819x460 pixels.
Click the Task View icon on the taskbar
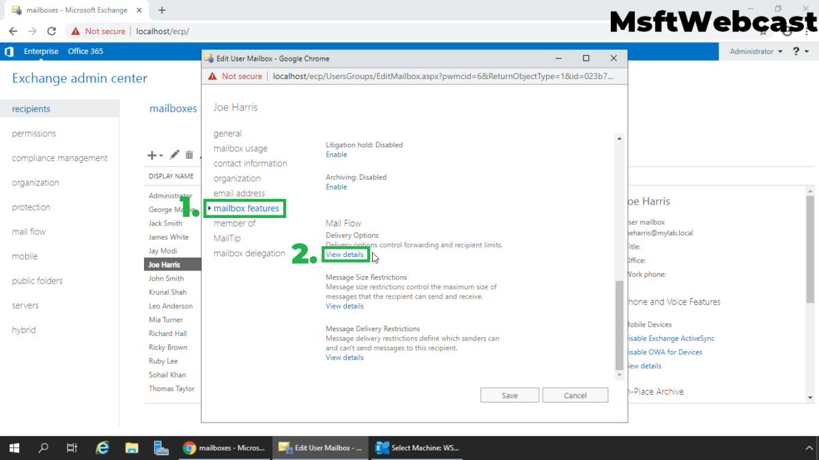point(72,448)
